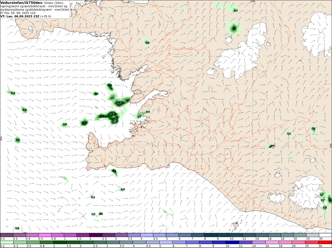Image resolution: width=332 pixels, height=248 pixels.
Task: Pick the dark green 1 mm rain swatch
Action: tap(60, 242)
